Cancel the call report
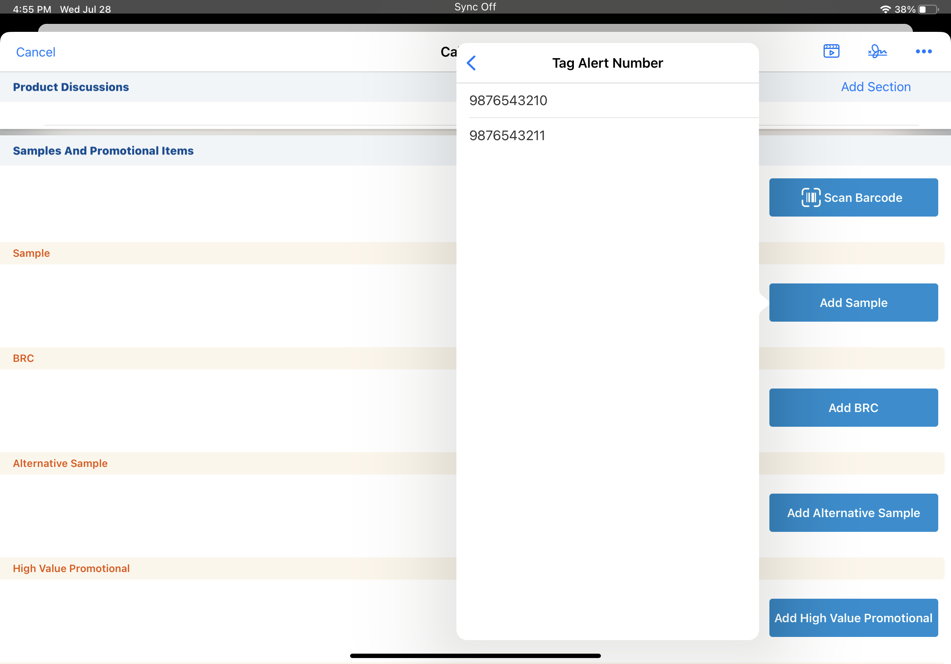 [35, 52]
